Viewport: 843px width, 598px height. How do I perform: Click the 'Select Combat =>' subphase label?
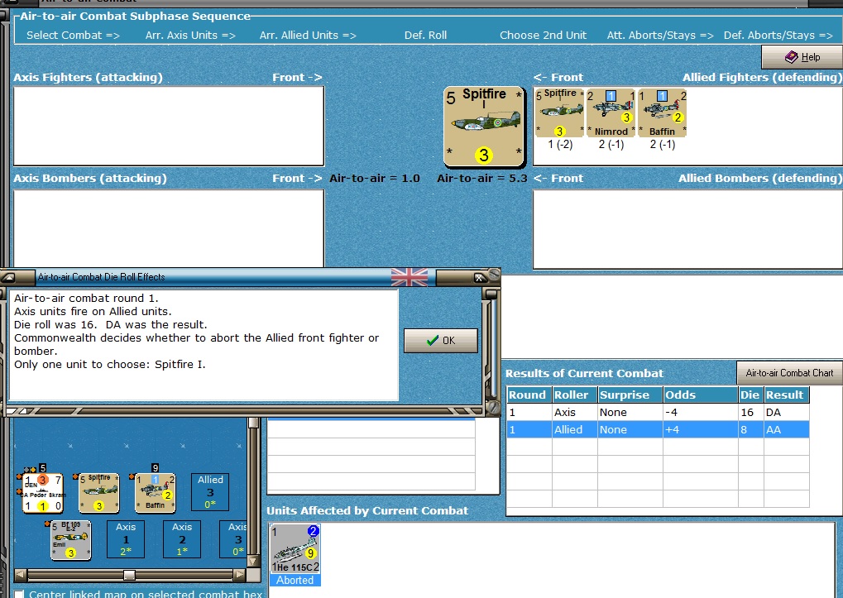tap(73, 35)
